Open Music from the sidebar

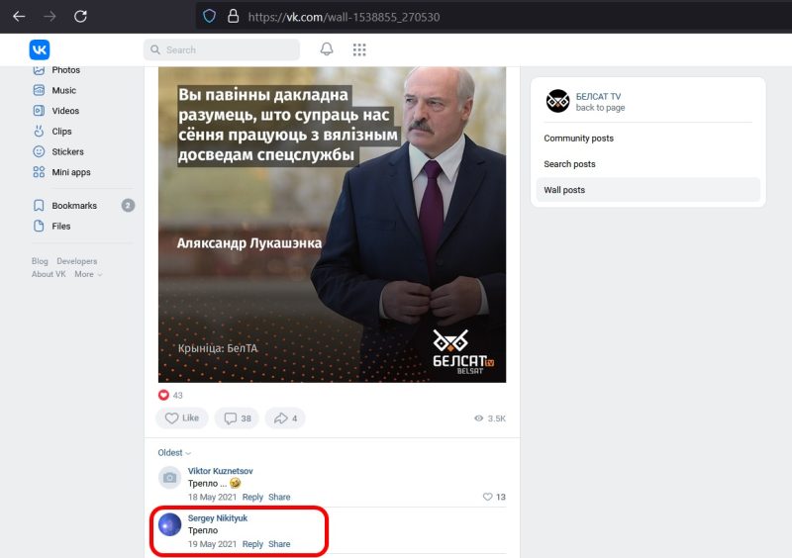[63, 91]
